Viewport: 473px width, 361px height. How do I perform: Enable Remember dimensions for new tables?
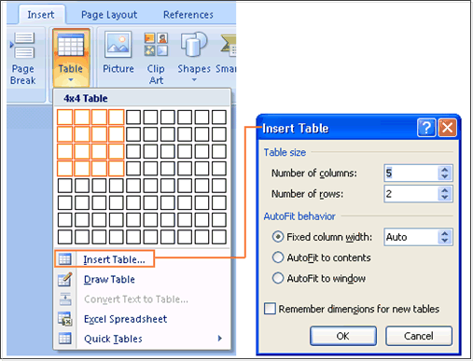point(270,309)
